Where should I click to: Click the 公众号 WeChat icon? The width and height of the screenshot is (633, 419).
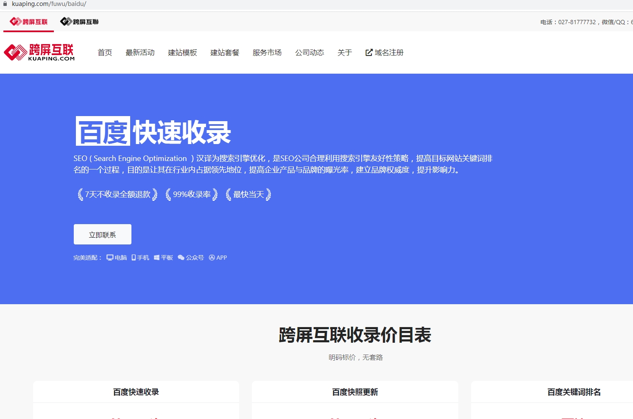[181, 258]
